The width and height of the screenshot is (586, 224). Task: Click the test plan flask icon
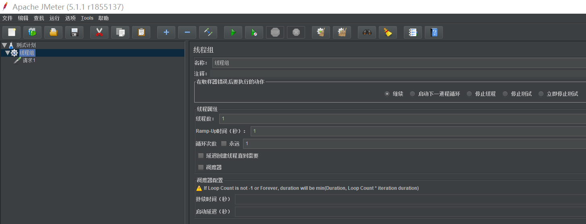pyautogui.click(x=11, y=45)
